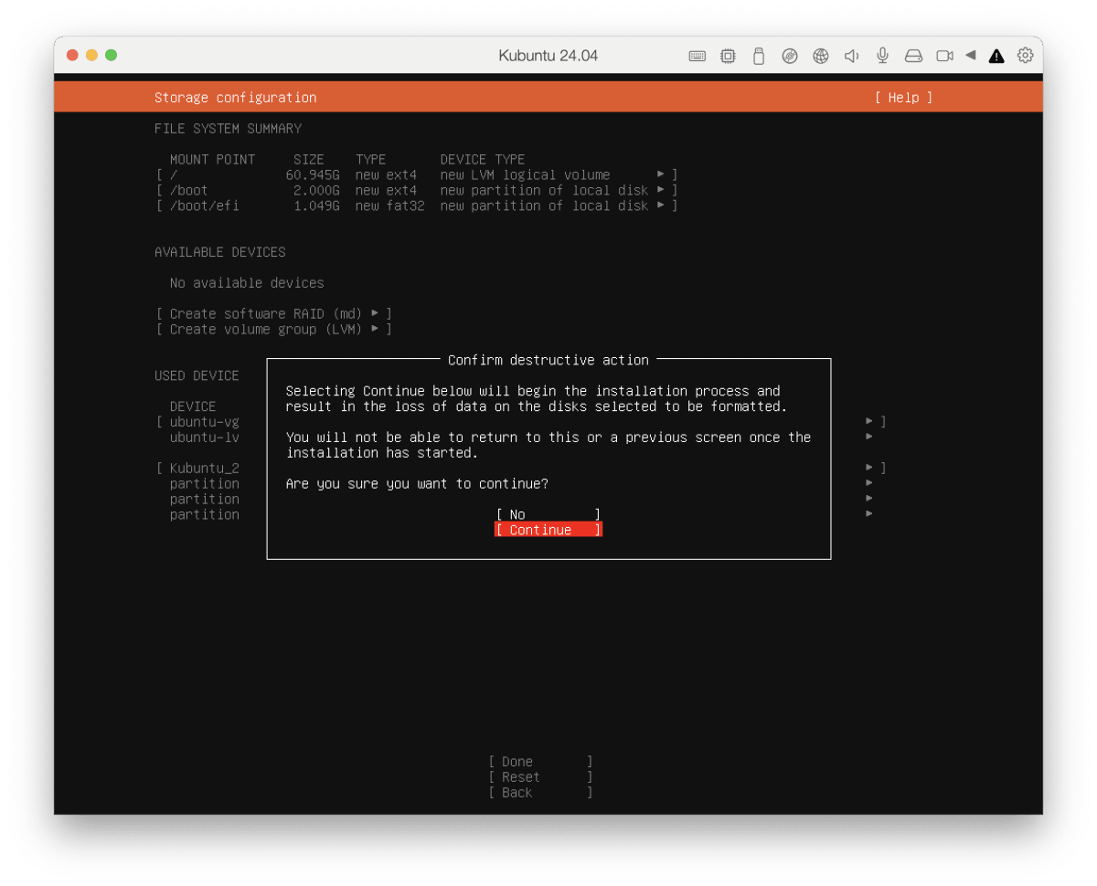The width and height of the screenshot is (1097, 886).
Task: Open Create software RAID (md) menu
Action: pyautogui.click(x=273, y=313)
